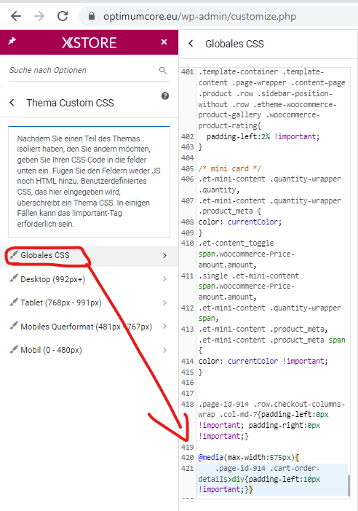Expand chevron on Mobiles Querformat row
Screen dimensions: 358x511
[x=165, y=327]
